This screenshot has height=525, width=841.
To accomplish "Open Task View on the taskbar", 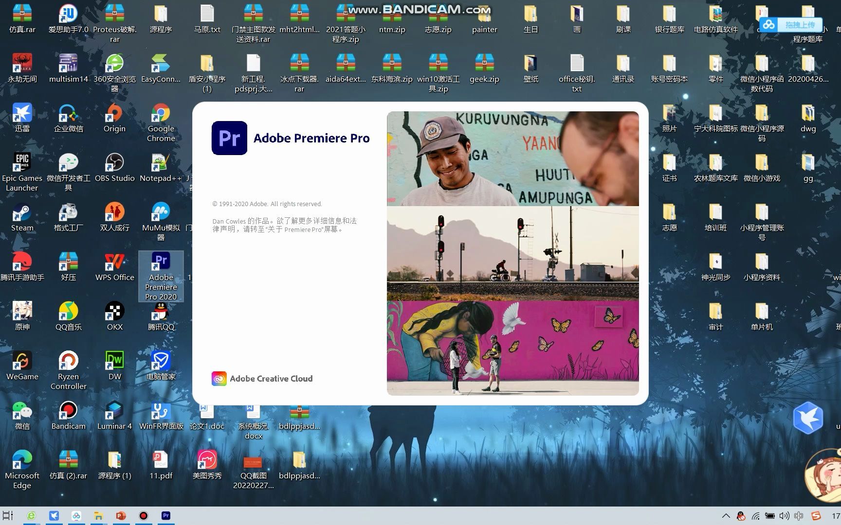I will point(8,516).
